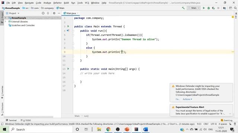Run Main with Coverage icon
This screenshot has height=133, width=238.
click(x=213, y=8)
